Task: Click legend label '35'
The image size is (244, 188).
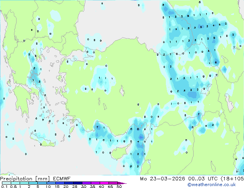Action: [x=92, y=186]
